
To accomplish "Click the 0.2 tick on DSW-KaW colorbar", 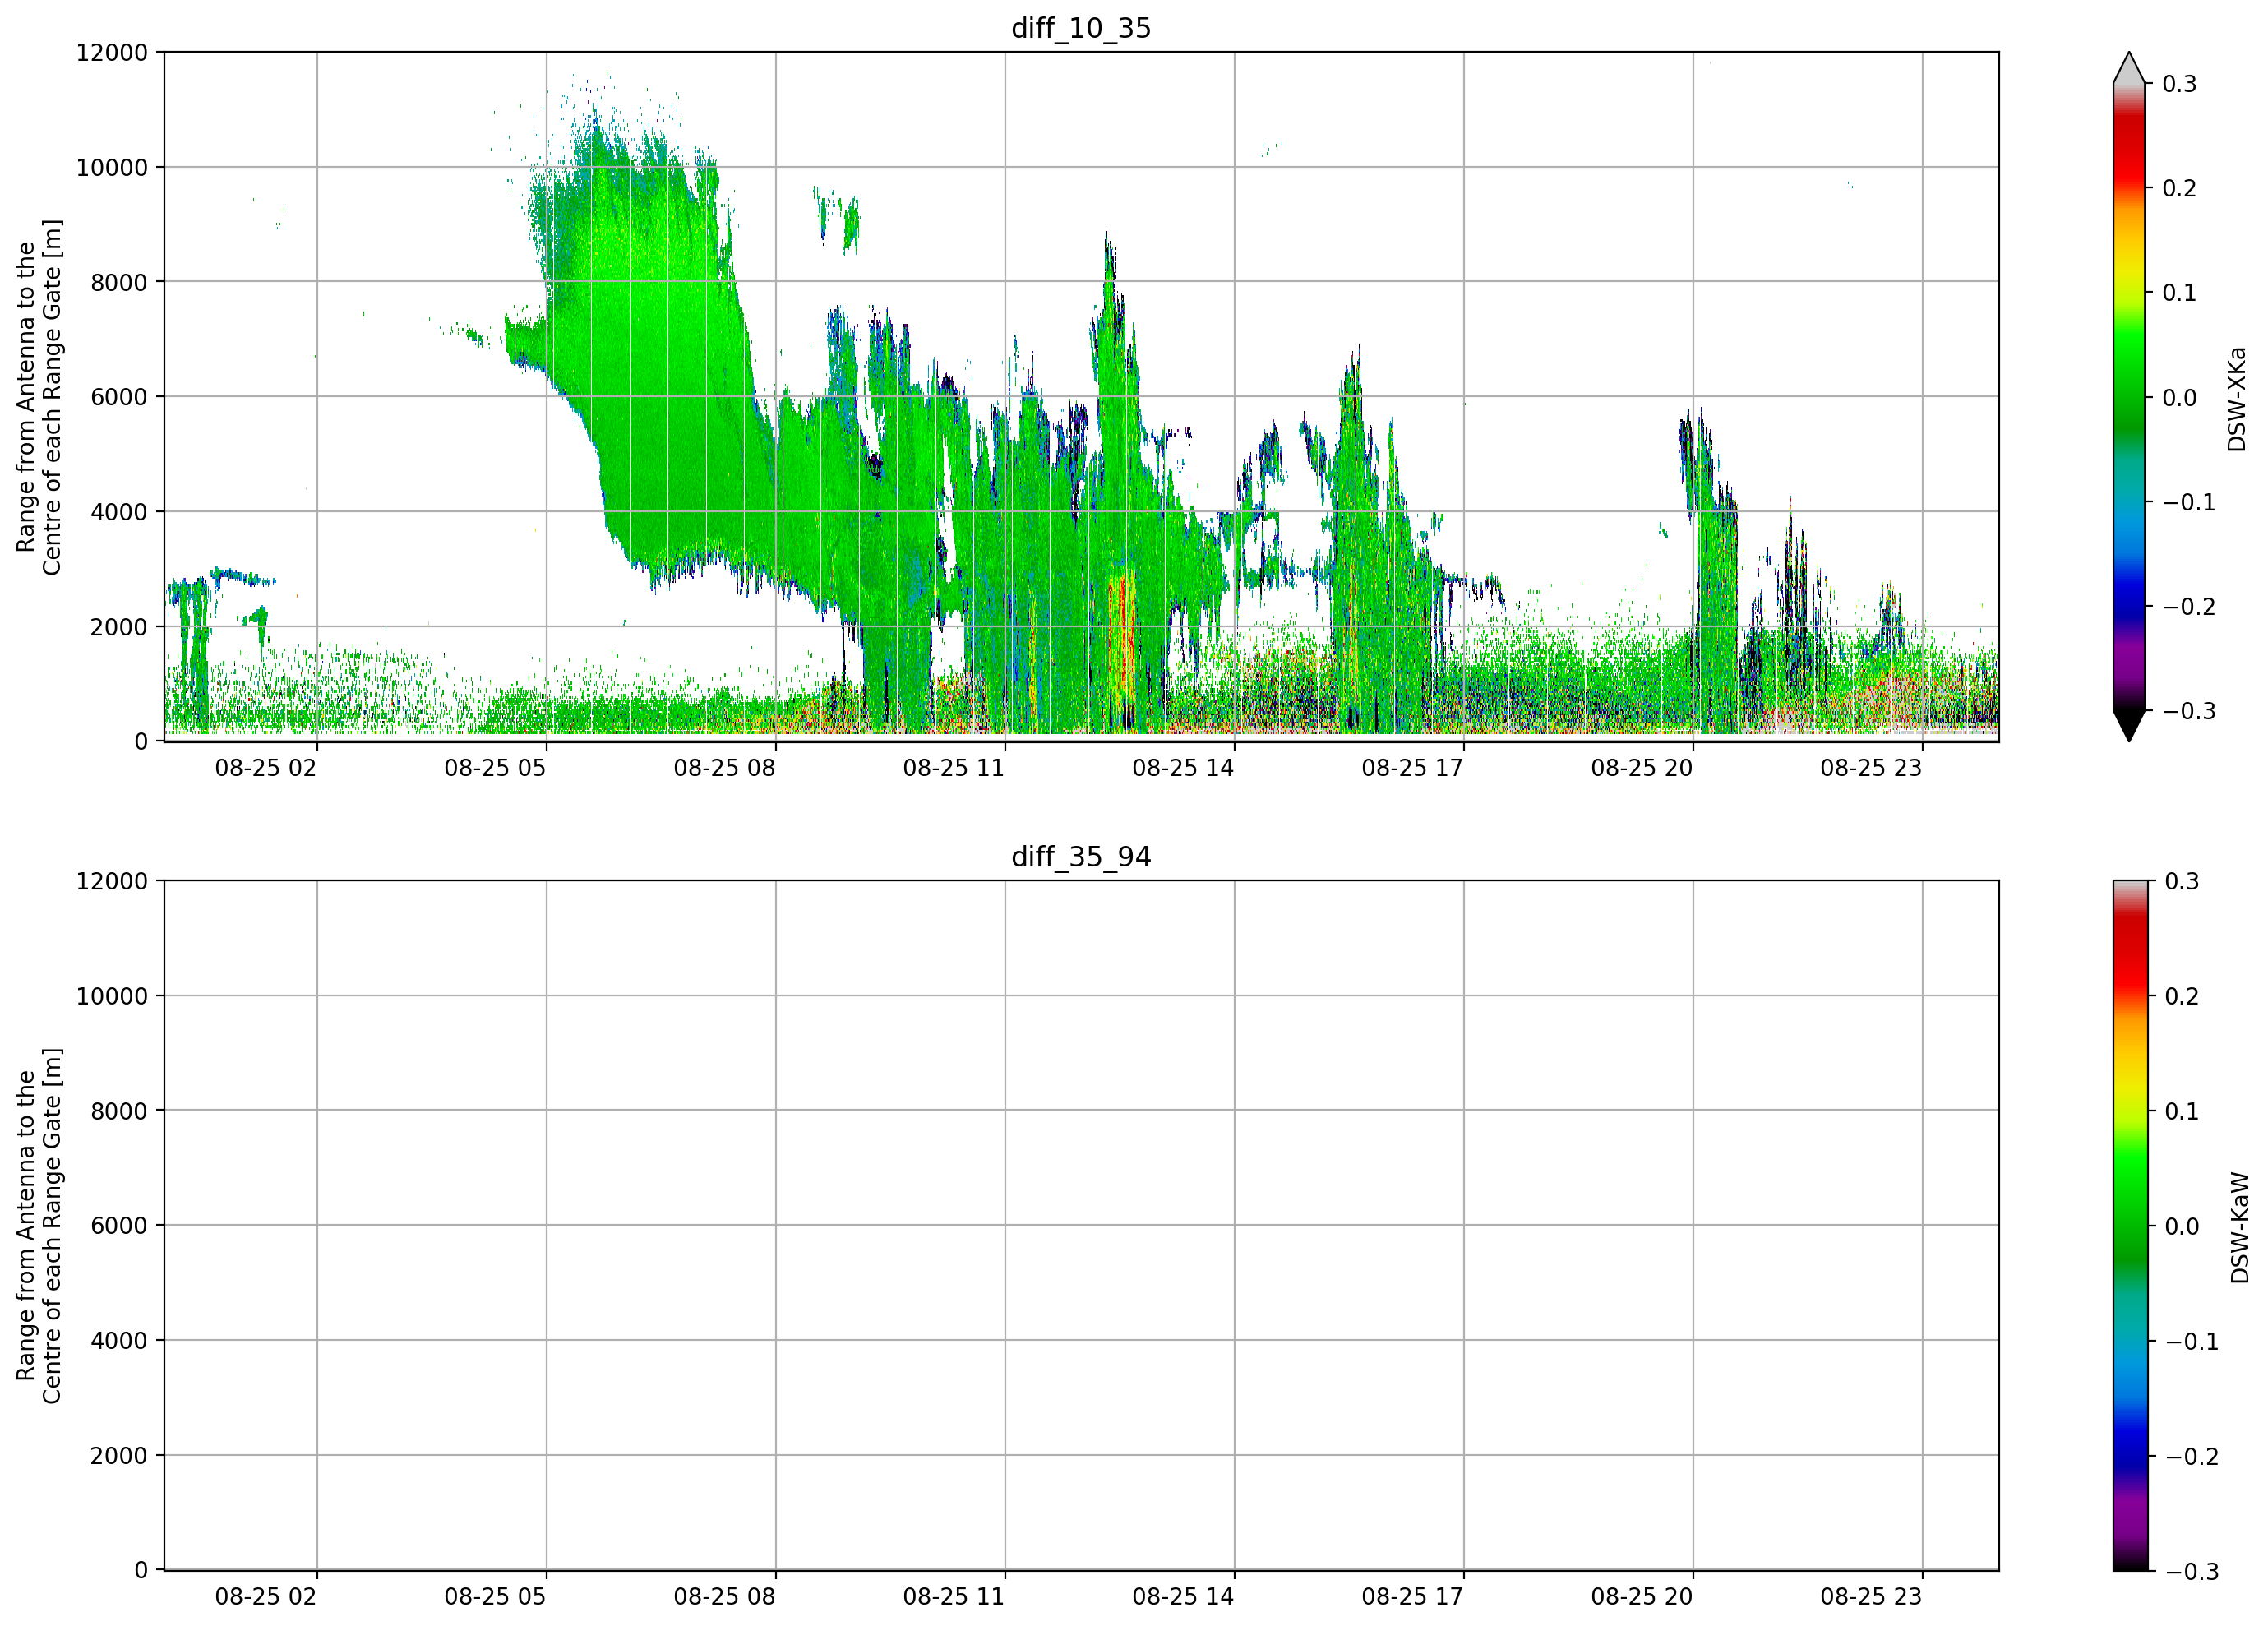I will point(2182,996).
